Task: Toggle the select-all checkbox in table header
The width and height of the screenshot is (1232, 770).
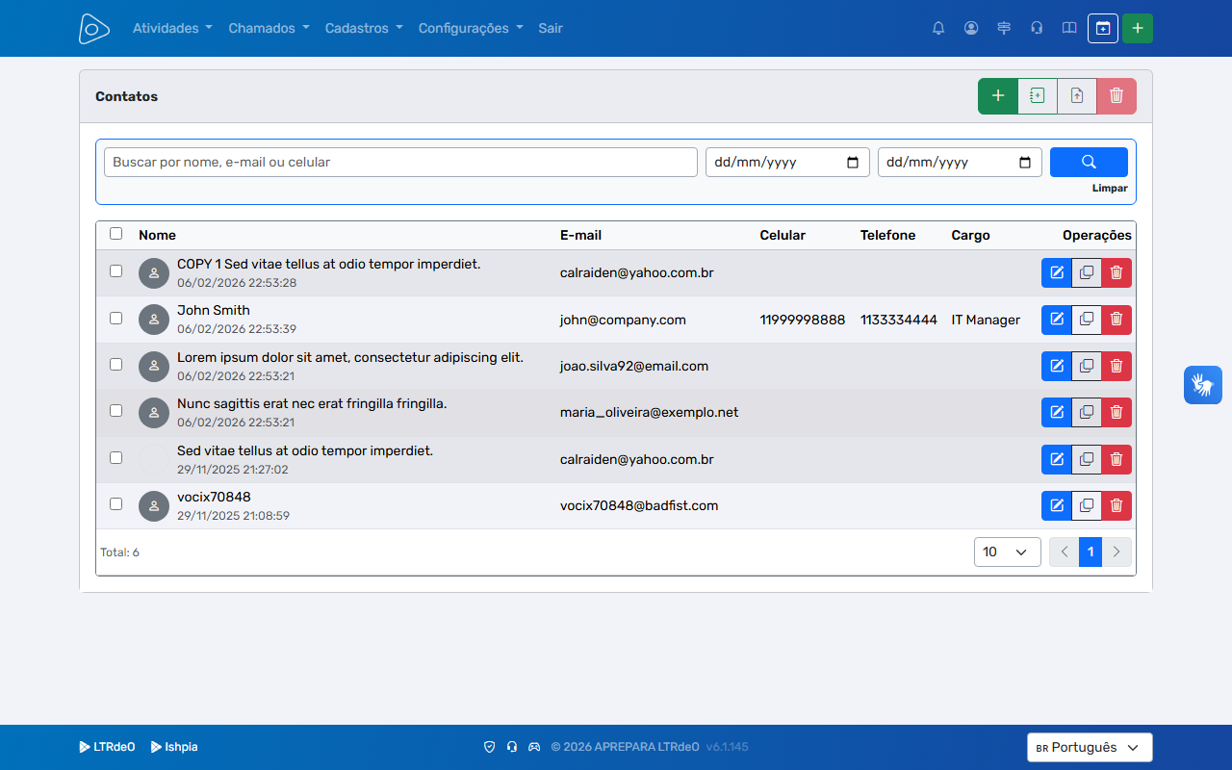Action: 116,234
